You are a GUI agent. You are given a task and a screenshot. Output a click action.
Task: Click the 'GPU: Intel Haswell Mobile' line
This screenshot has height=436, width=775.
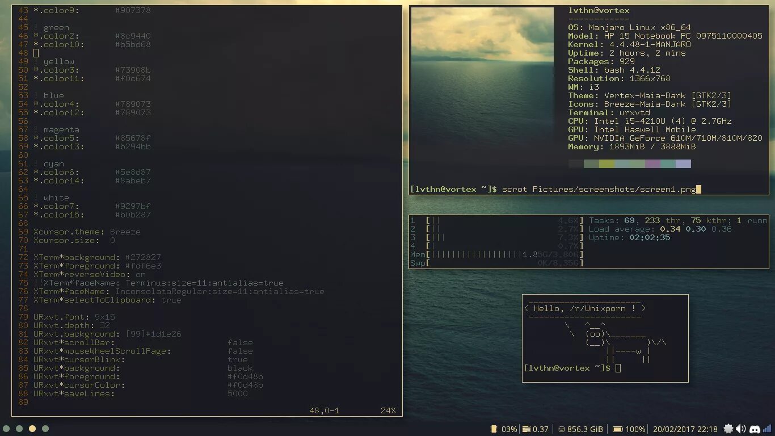pyautogui.click(x=632, y=129)
